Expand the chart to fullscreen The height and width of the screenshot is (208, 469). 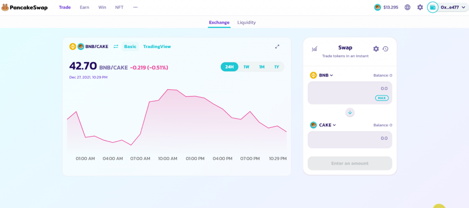coord(277,47)
